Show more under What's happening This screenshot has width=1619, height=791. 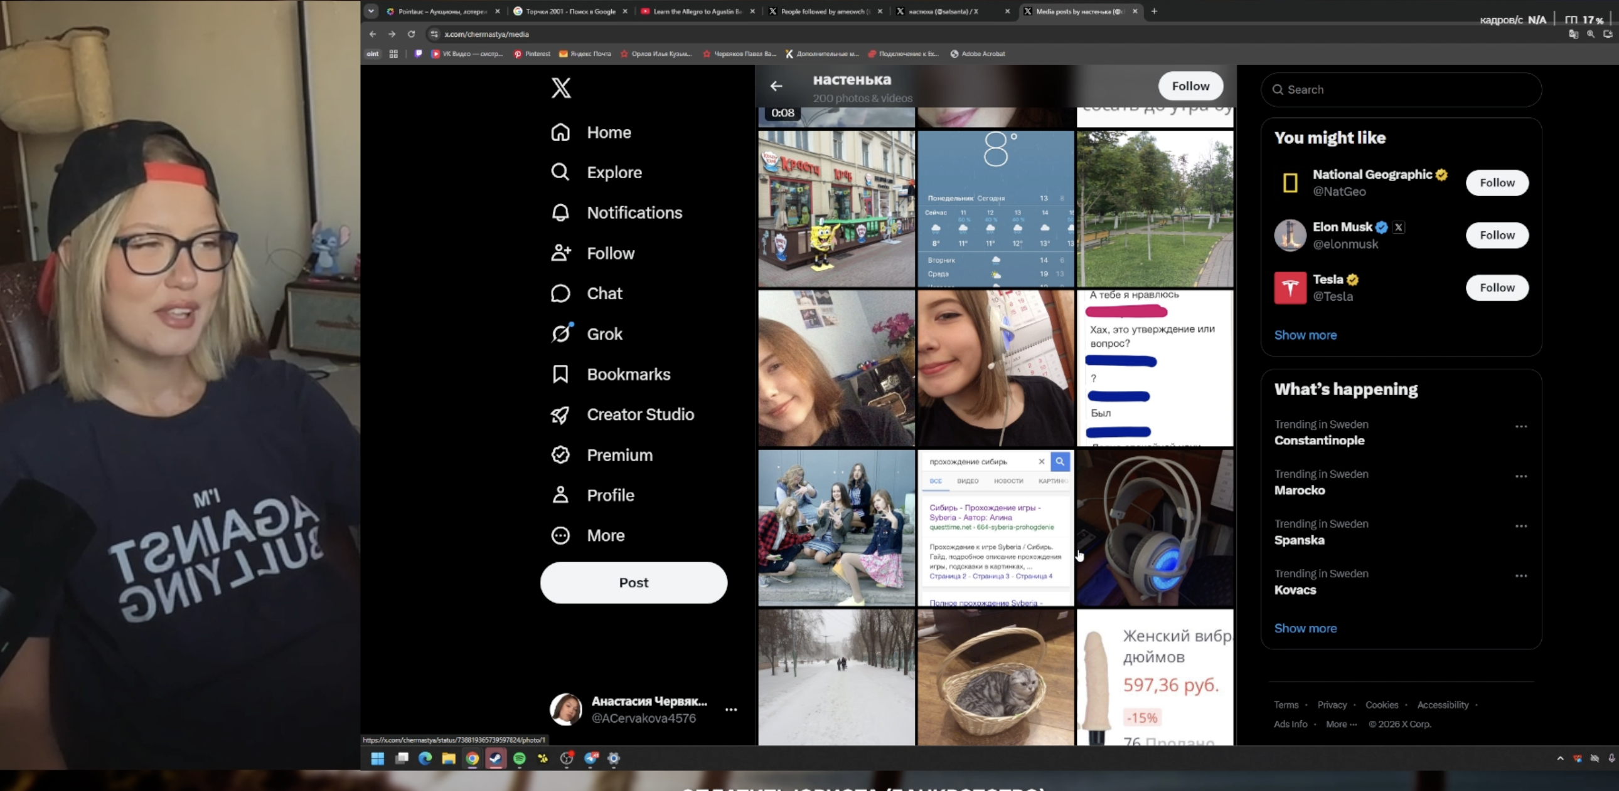(1305, 629)
